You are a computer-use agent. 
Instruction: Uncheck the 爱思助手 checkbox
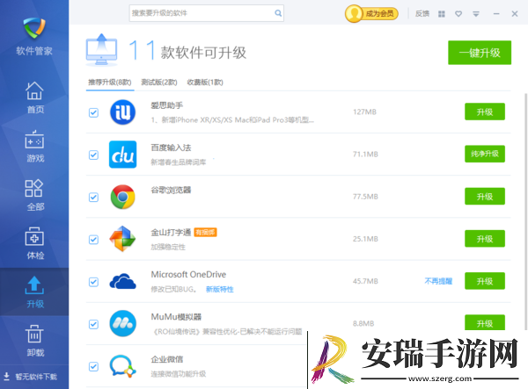coord(93,112)
